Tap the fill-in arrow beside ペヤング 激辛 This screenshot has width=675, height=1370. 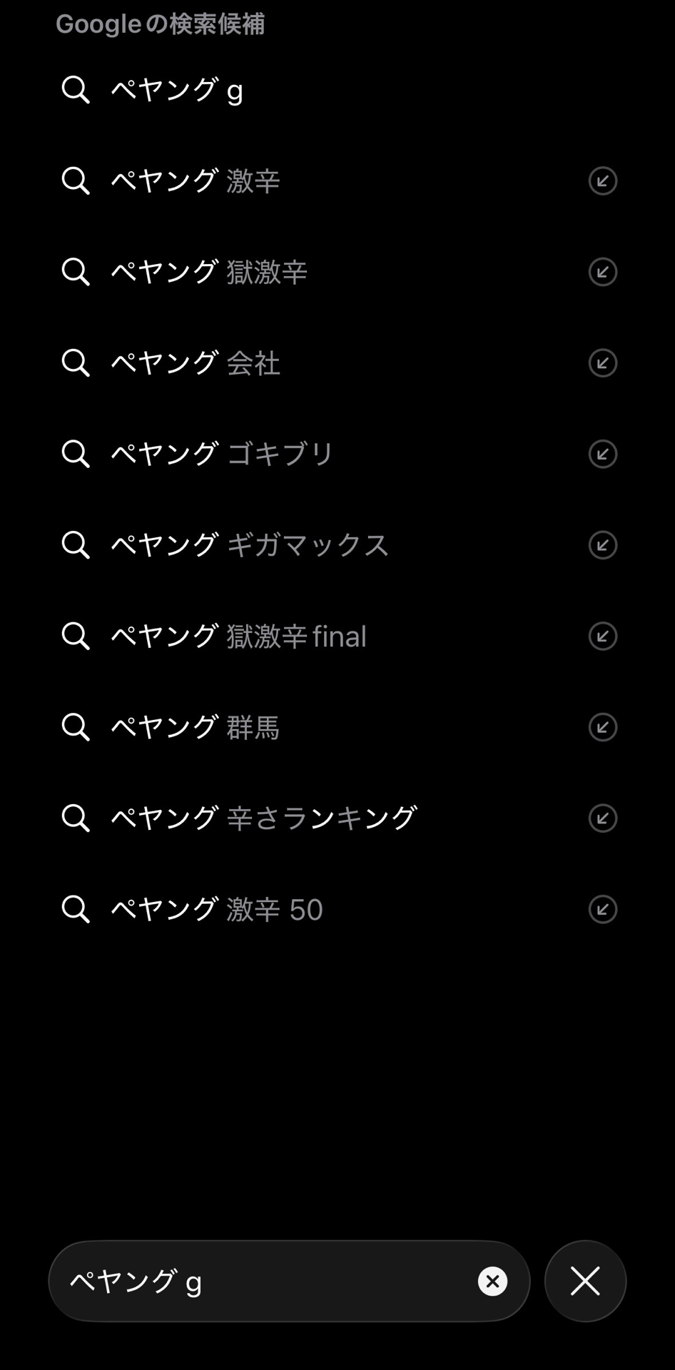[602, 181]
